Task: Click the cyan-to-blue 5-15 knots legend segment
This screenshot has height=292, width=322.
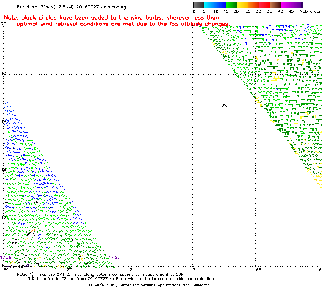Action: click(x=215, y=5)
